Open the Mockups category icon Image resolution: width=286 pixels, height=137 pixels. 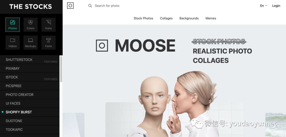tap(30, 42)
